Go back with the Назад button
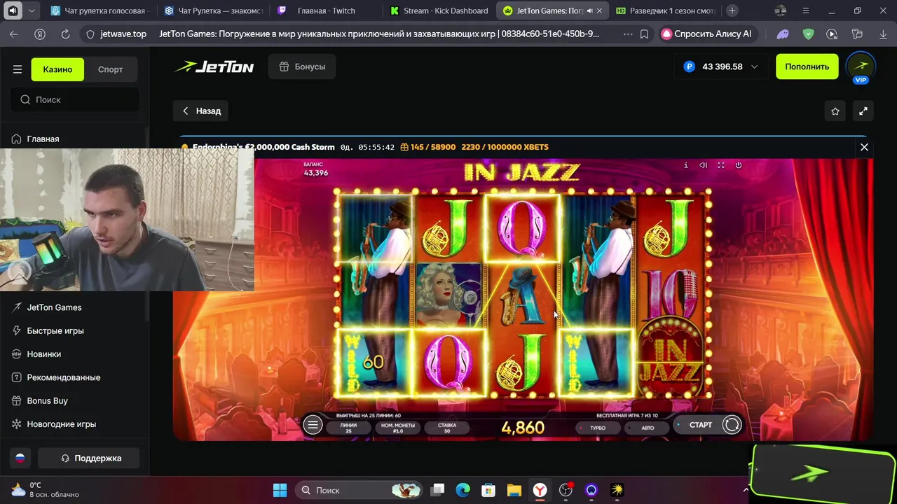The image size is (897, 504). click(x=201, y=111)
